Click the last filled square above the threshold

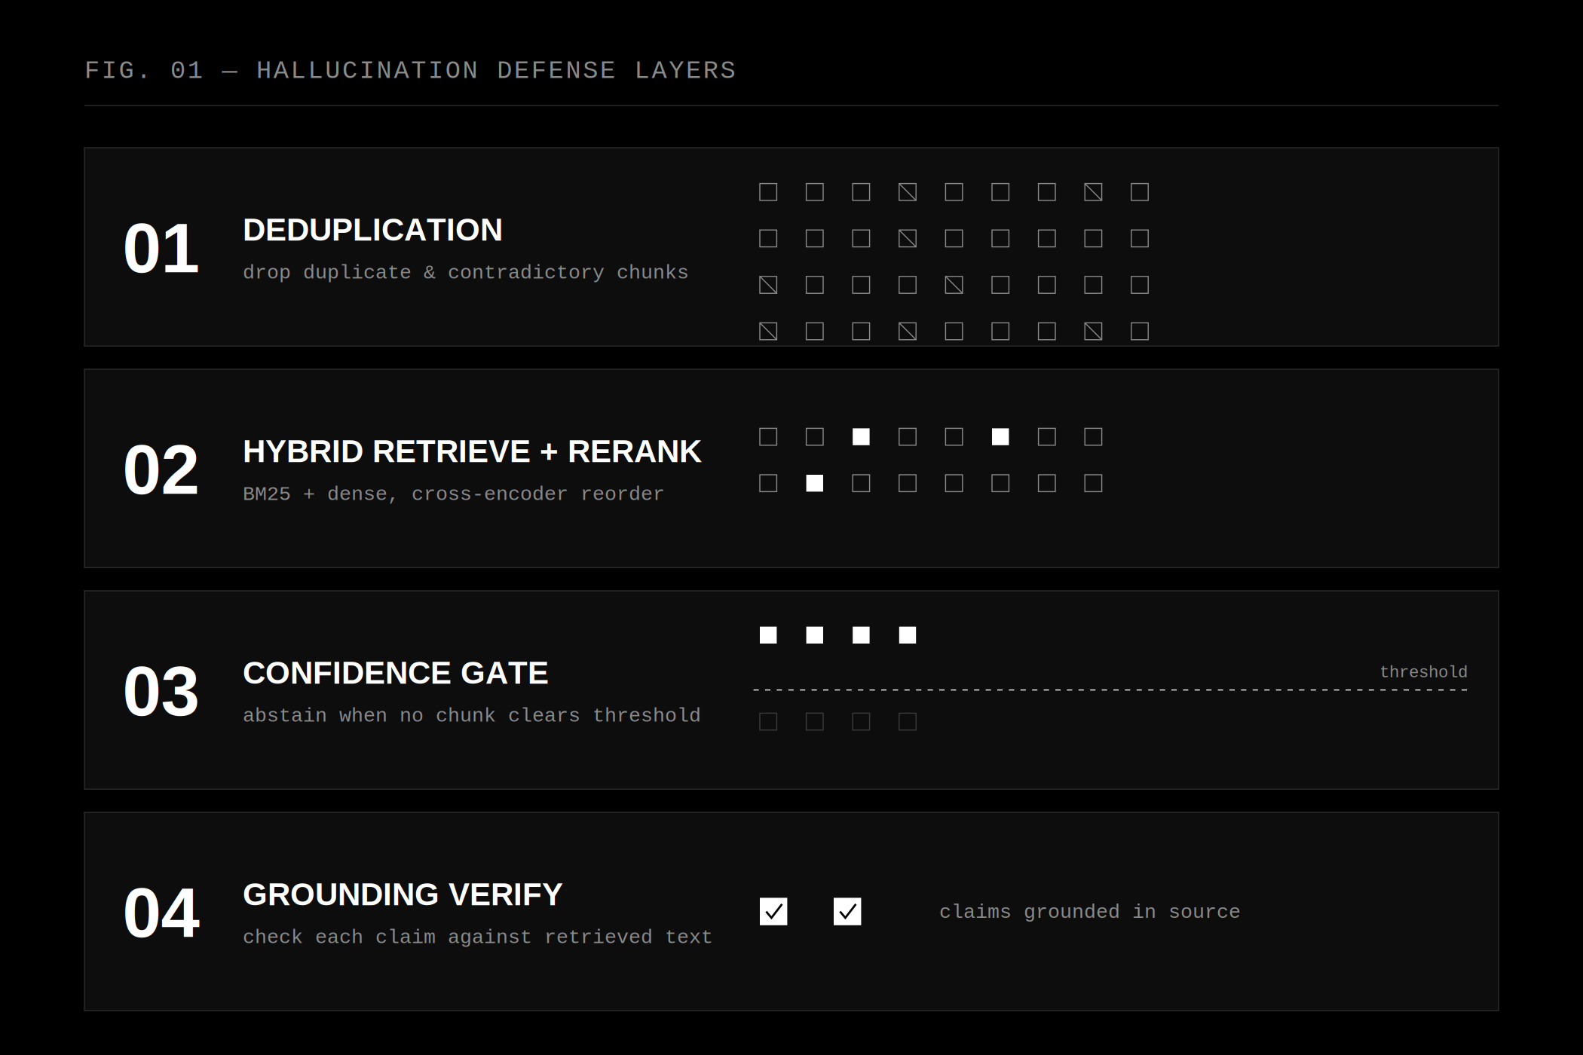[x=908, y=635]
